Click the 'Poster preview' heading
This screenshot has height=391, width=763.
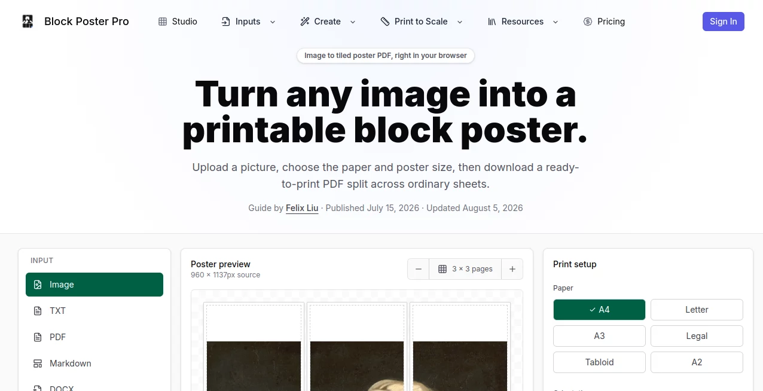(221, 264)
